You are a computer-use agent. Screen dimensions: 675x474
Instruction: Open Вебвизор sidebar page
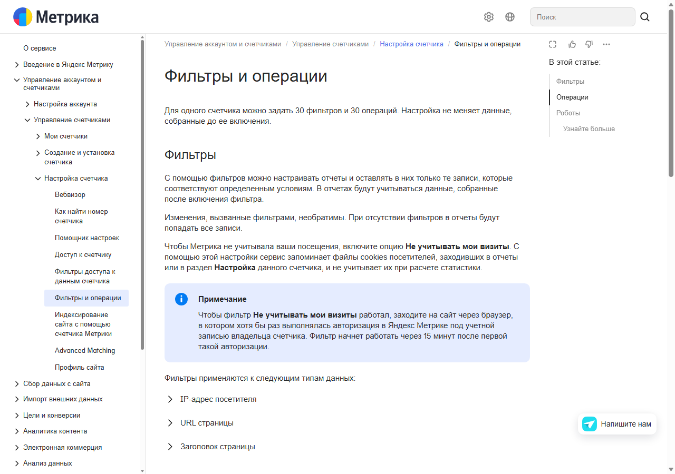point(70,195)
